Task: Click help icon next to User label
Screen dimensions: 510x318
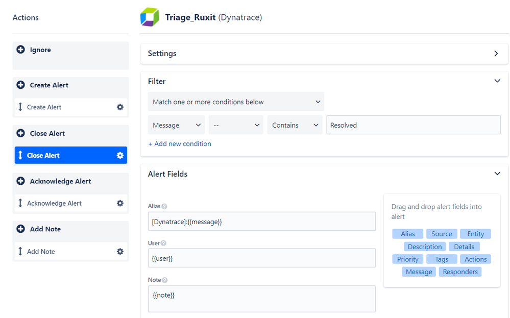Action: [x=163, y=243]
